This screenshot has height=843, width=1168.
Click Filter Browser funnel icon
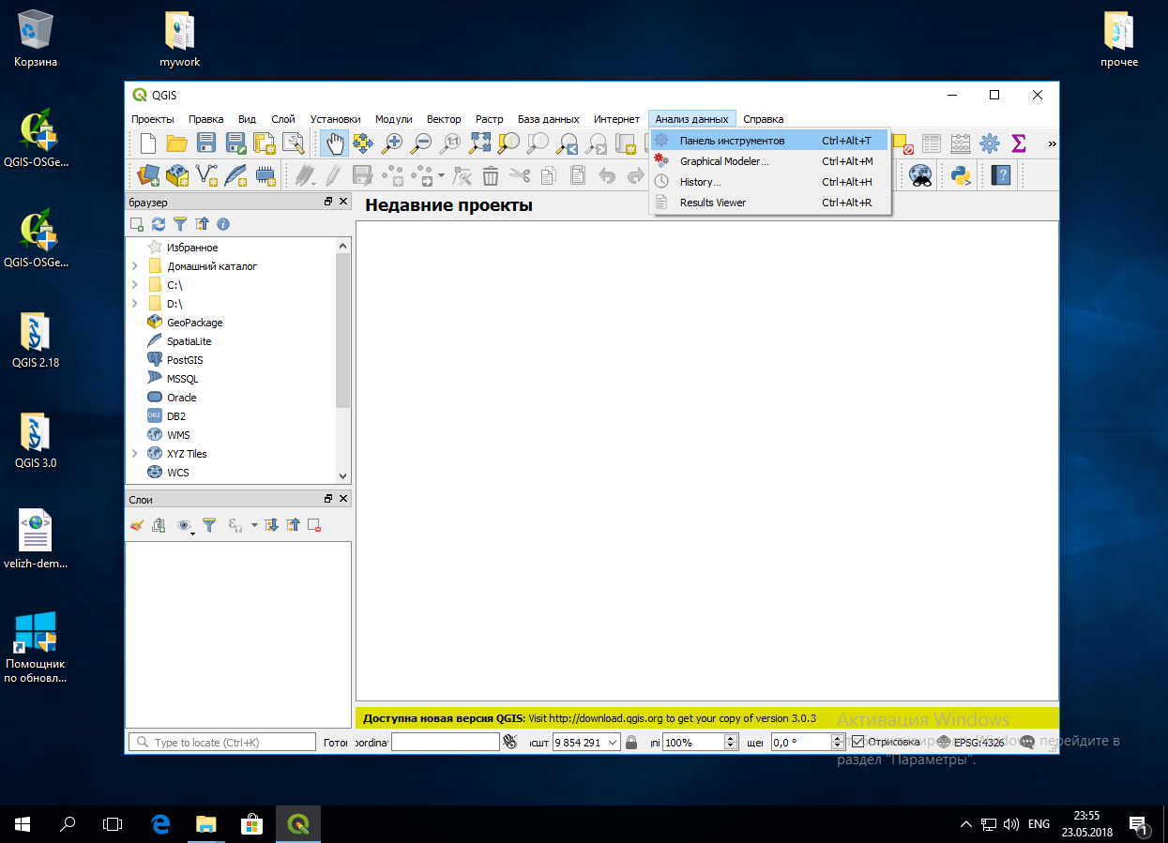point(180,224)
